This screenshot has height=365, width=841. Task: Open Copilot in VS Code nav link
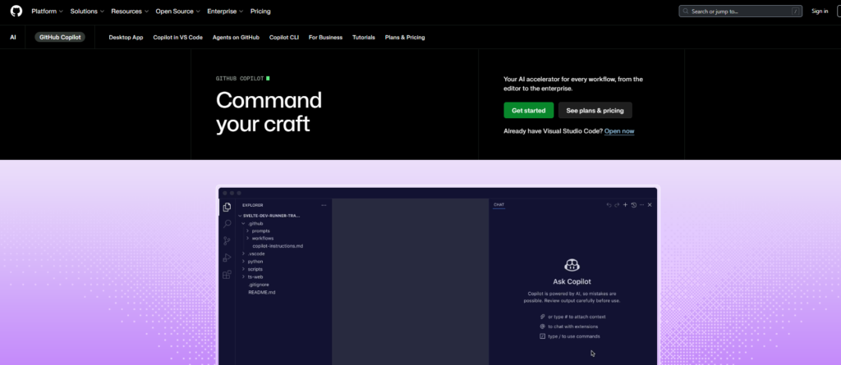point(178,38)
